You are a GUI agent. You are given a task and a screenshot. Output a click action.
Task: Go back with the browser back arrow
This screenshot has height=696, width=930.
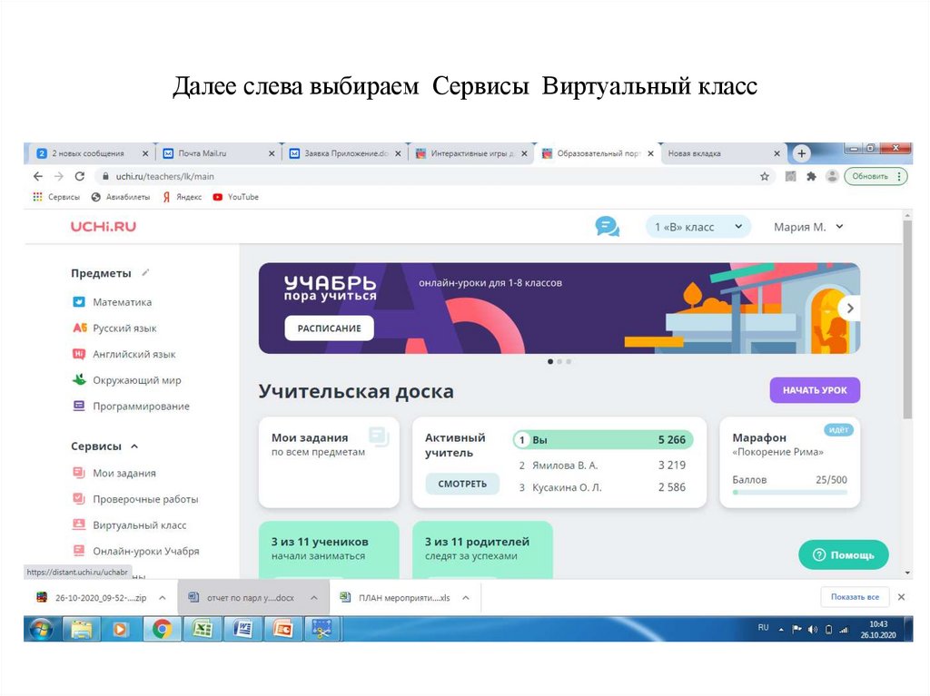(38, 176)
